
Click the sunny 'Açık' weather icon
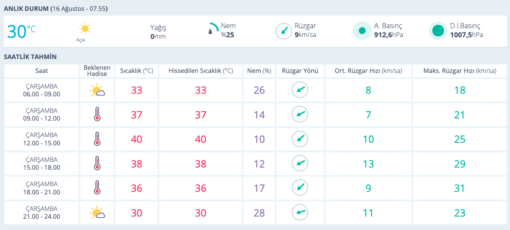(x=85, y=29)
